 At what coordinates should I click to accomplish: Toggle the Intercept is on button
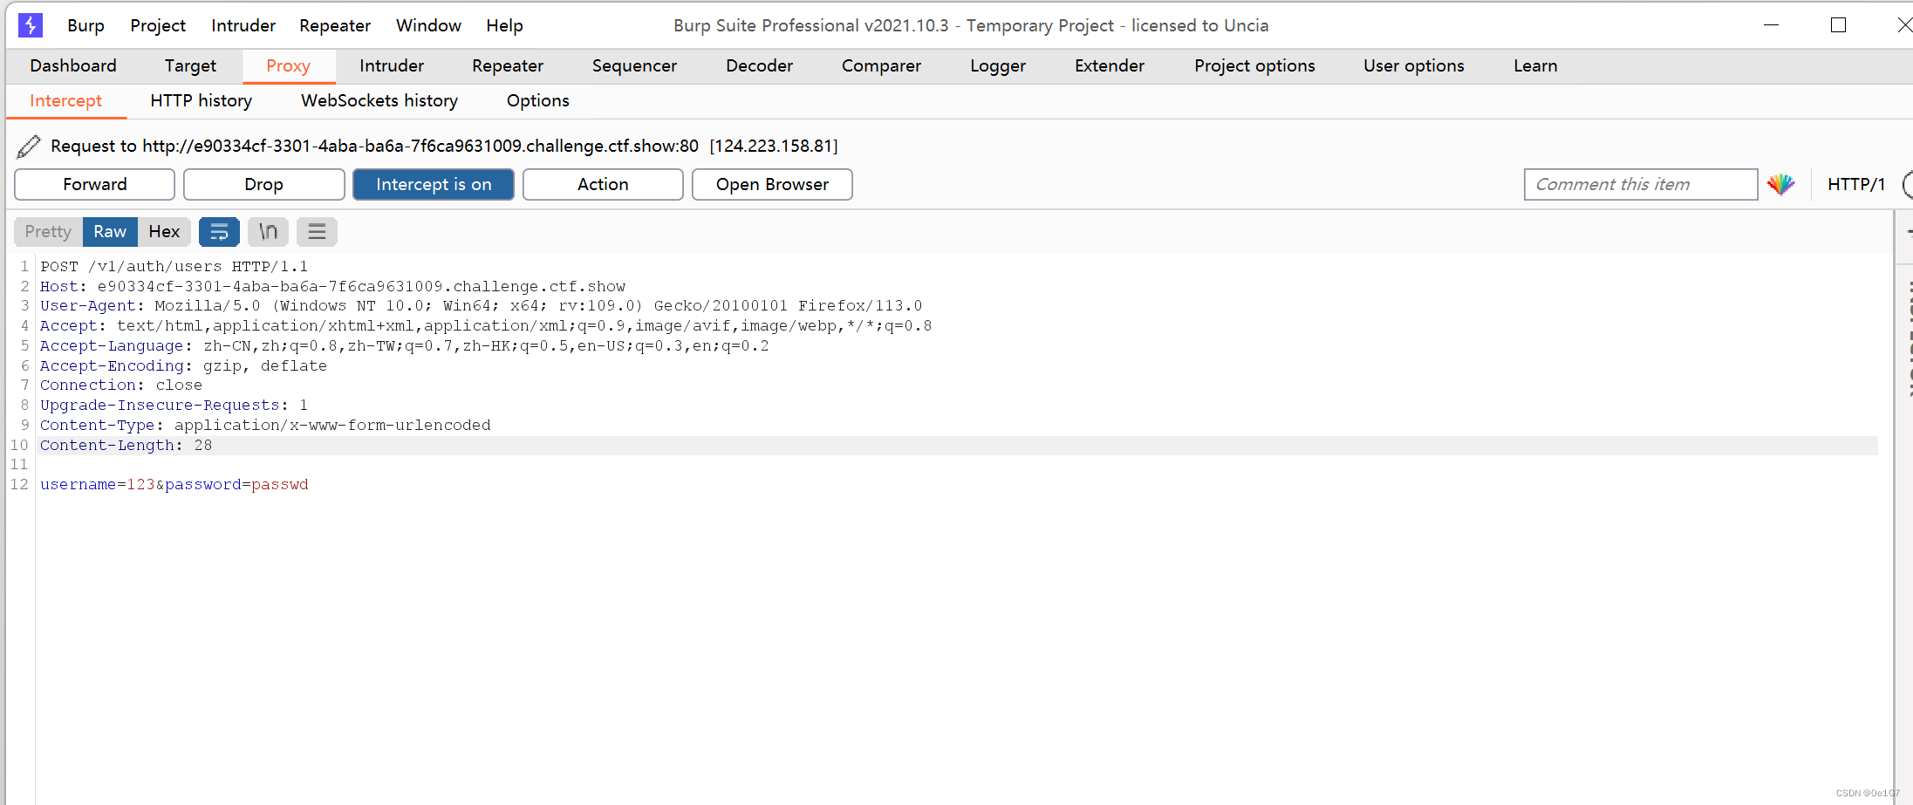coord(434,184)
